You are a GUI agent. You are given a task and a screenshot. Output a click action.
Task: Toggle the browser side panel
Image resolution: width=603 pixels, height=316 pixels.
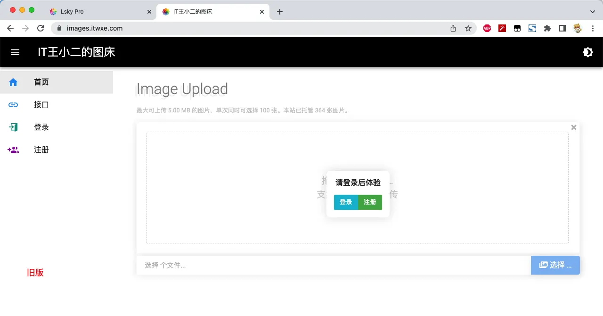(562, 28)
